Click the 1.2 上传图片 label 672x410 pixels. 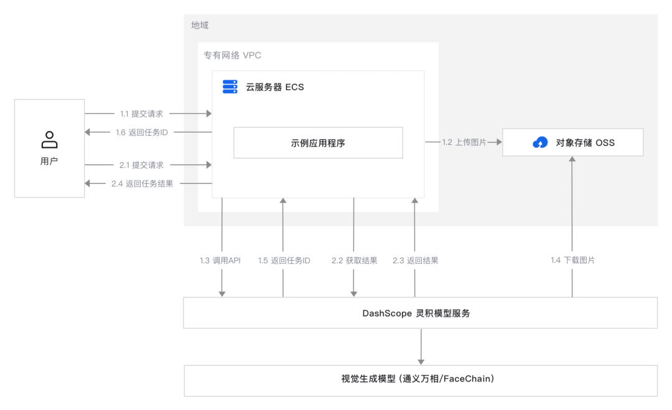coord(464,142)
